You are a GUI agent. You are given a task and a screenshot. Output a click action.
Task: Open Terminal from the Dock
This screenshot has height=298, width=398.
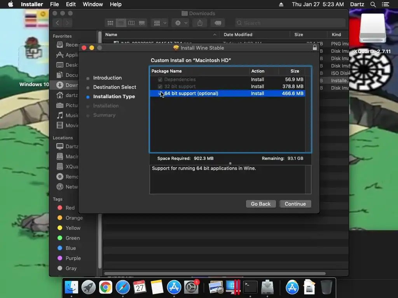pyautogui.click(x=250, y=288)
